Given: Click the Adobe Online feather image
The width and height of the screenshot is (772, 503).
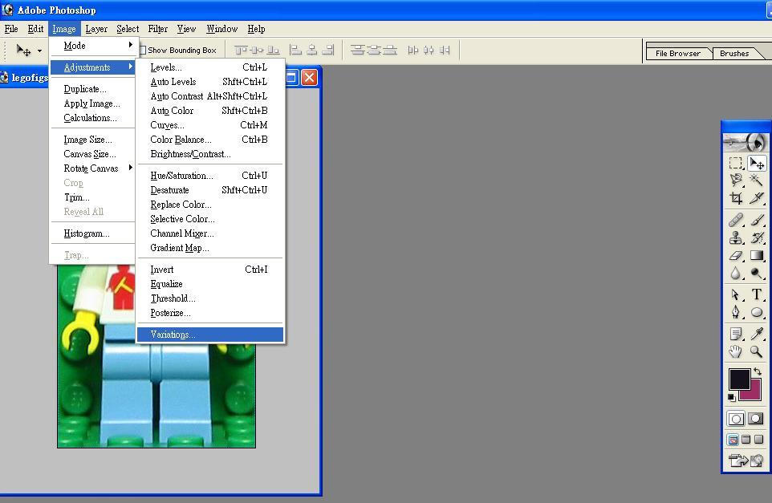Looking at the screenshot, I should point(746,142).
